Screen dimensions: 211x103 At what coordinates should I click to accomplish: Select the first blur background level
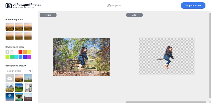(x=9, y=27)
